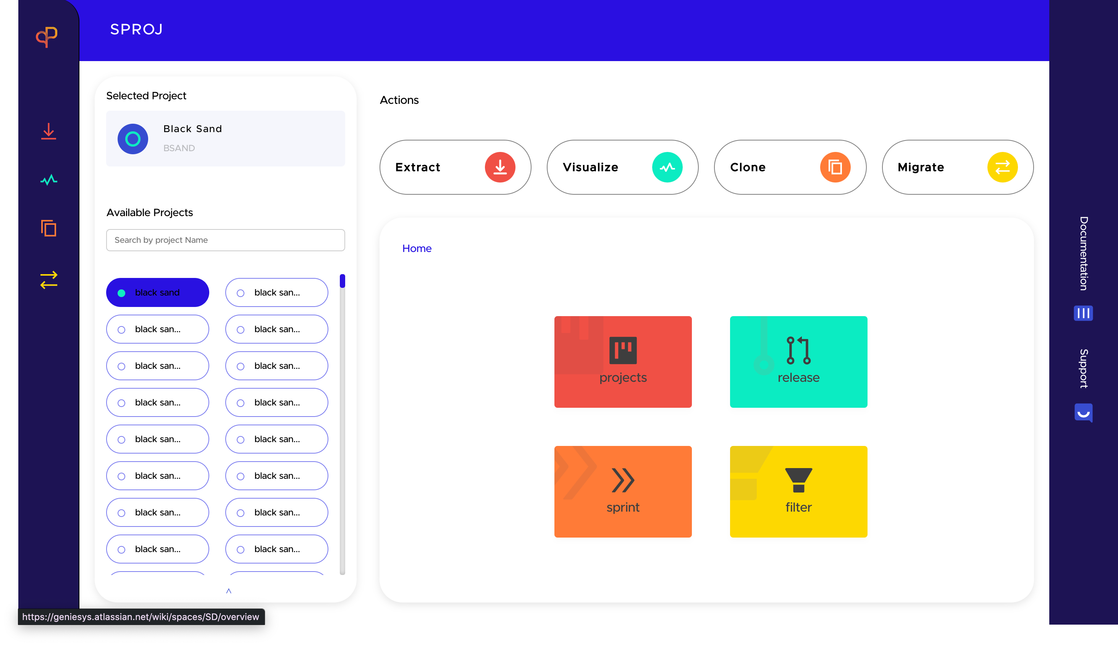Click the red download icon in Extract
The image size is (1118, 646).
(x=500, y=167)
